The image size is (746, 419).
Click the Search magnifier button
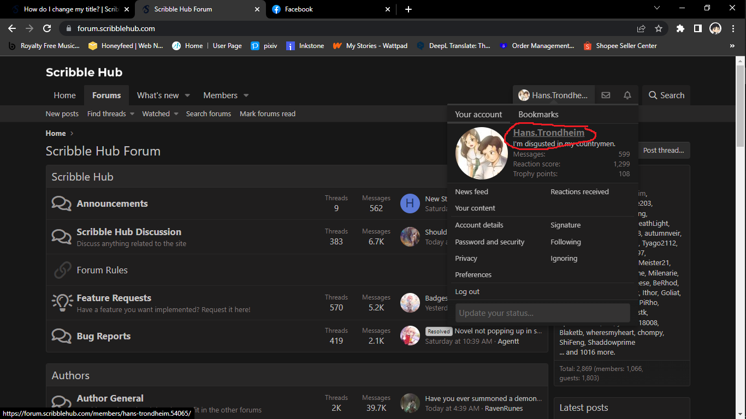666,95
